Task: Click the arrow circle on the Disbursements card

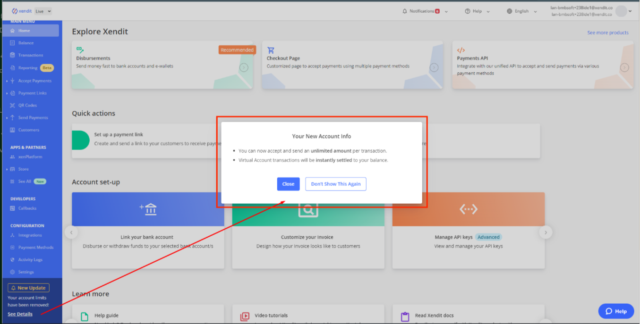Action: tap(244, 67)
